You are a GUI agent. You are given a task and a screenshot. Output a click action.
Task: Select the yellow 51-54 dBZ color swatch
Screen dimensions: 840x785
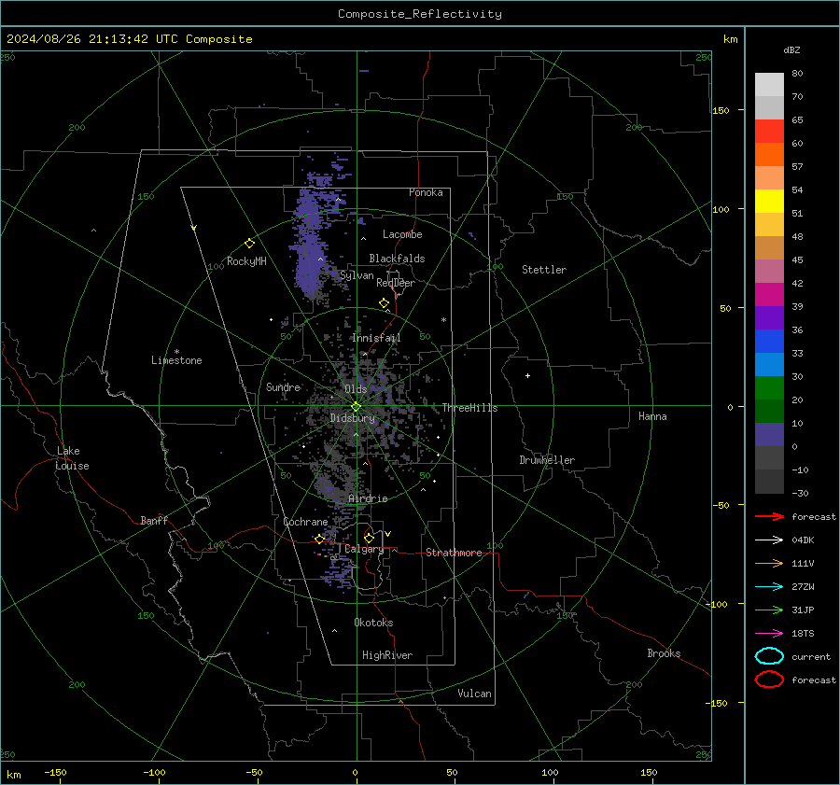[769, 201]
